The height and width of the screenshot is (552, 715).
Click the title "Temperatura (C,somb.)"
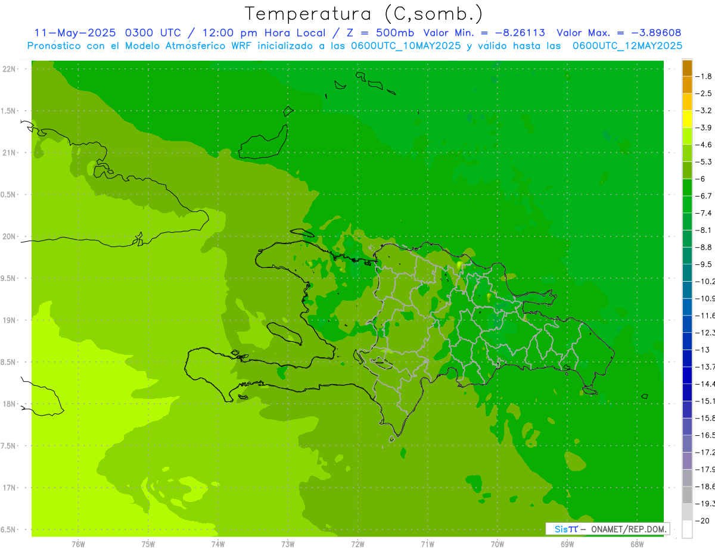pyautogui.click(x=363, y=14)
